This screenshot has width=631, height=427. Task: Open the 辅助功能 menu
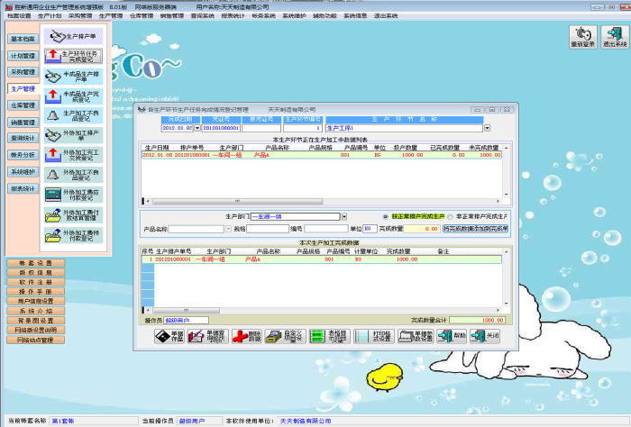tap(325, 16)
